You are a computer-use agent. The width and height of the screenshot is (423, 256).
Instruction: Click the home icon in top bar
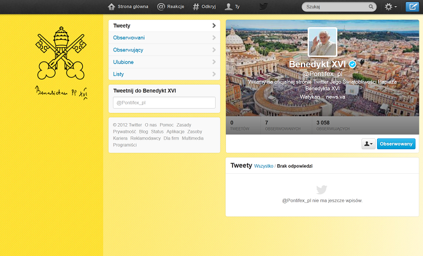point(111,7)
